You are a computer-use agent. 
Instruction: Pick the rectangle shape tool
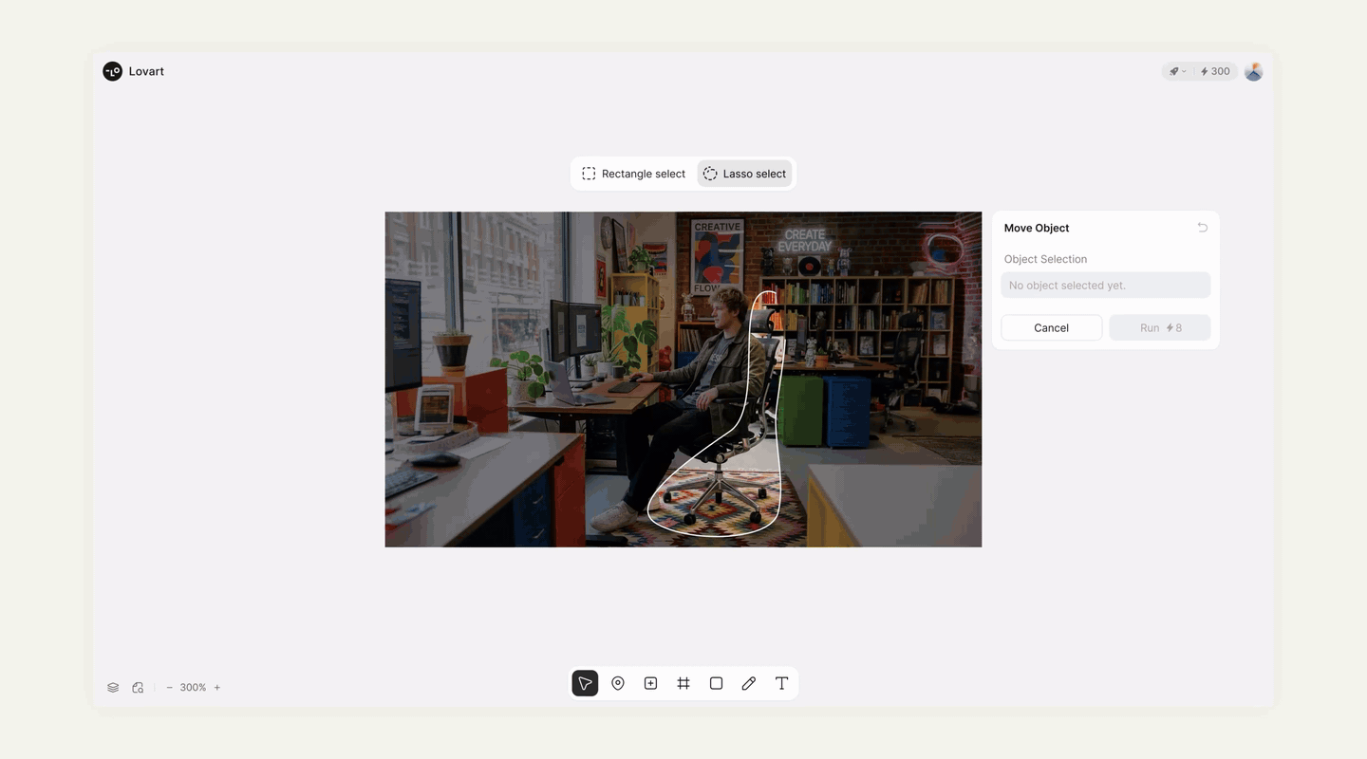716,683
